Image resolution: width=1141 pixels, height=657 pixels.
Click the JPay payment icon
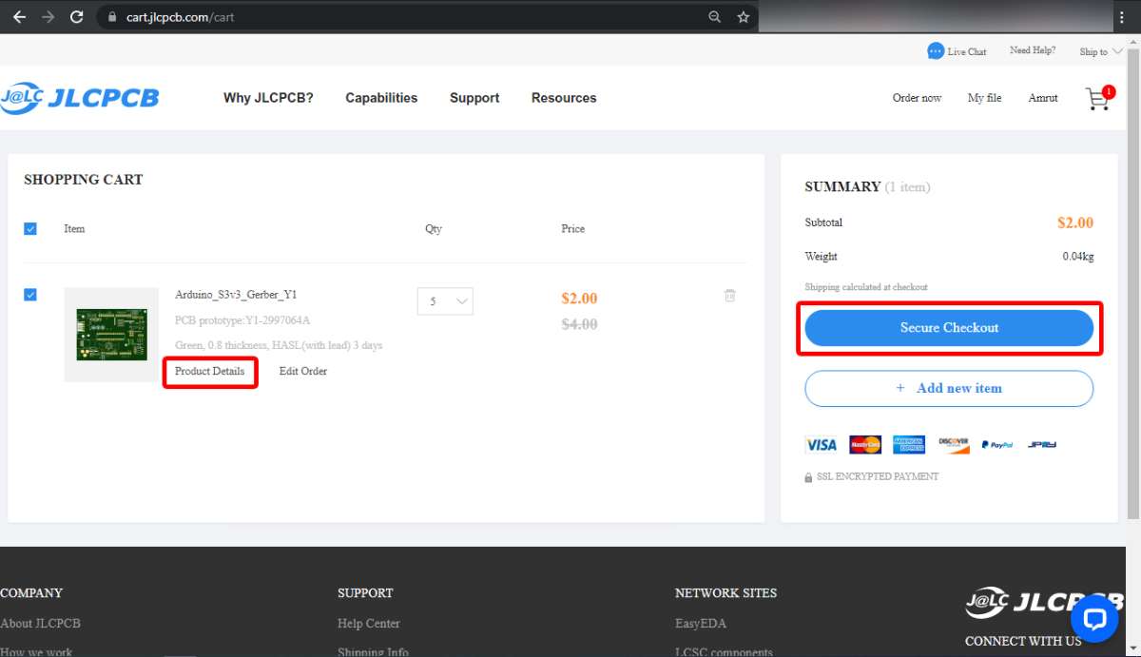pos(1042,444)
